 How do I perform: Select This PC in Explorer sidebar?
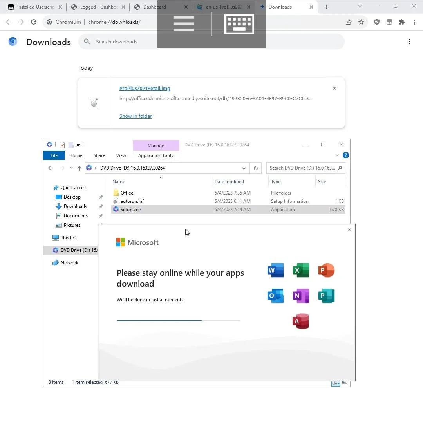click(68, 237)
